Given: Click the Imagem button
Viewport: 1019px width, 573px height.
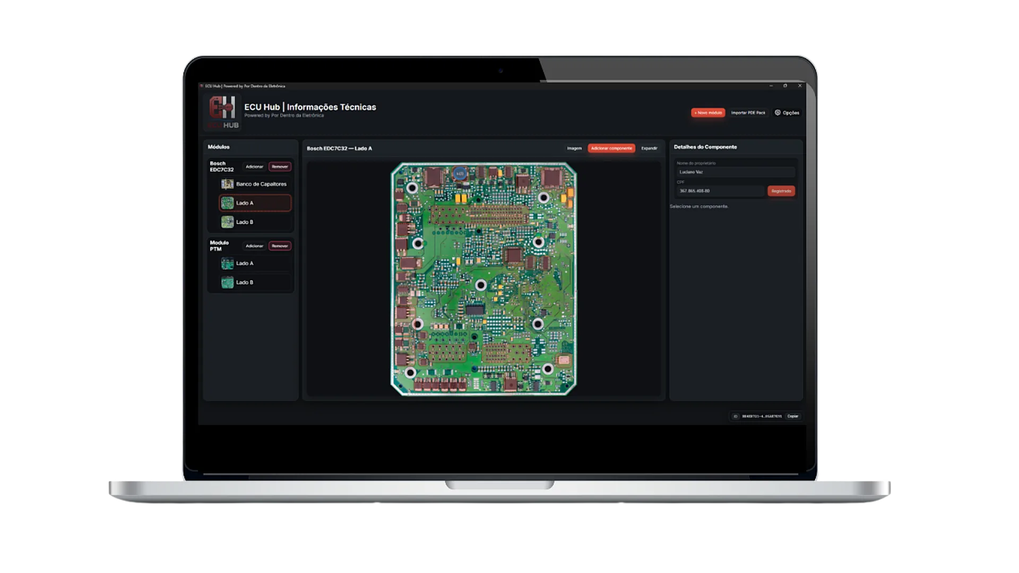Looking at the screenshot, I should tap(574, 149).
